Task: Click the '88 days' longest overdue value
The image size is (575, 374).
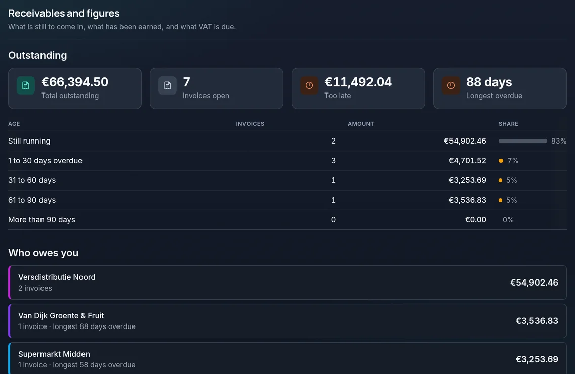Action: 489,82
